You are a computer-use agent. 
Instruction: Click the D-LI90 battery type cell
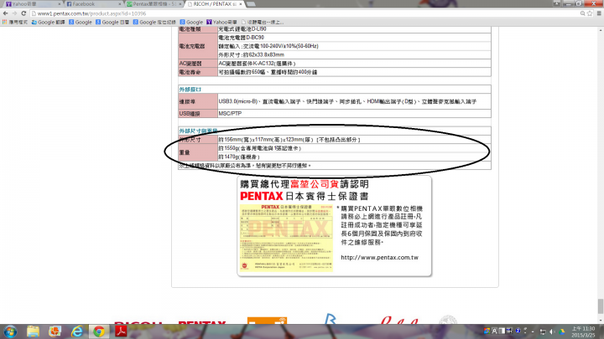tap(354, 29)
